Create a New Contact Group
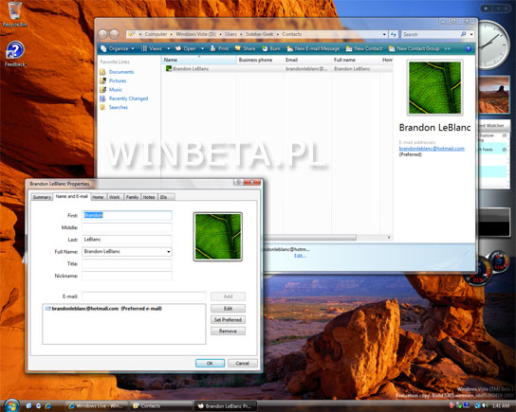516x412 pixels. point(414,48)
